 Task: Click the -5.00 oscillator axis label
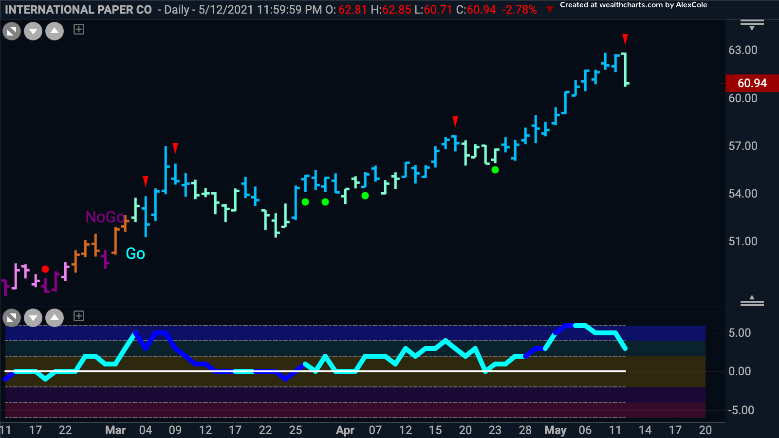[741, 410]
